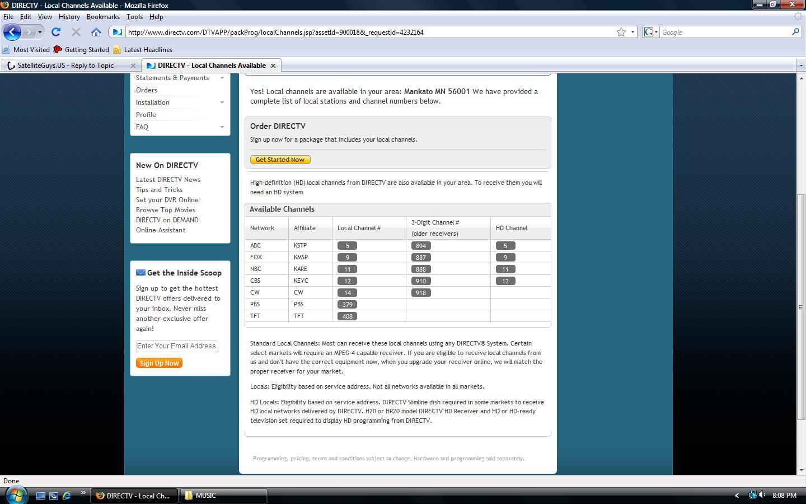806x504 pixels.
Task: Reload the page with the Refresh icon
Action: (x=56, y=32)
